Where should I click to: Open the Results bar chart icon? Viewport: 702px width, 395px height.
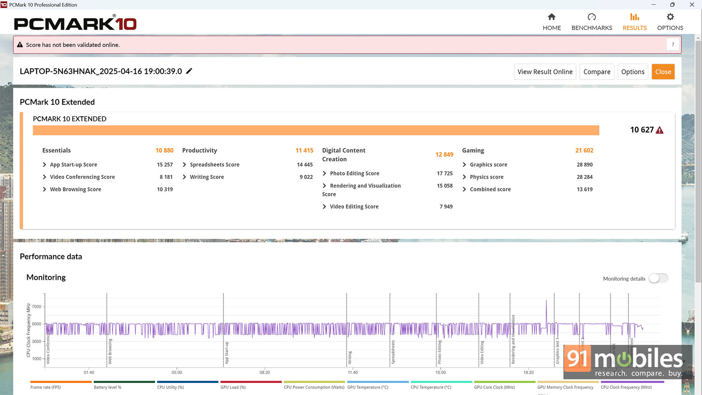[x=634, y=17]
